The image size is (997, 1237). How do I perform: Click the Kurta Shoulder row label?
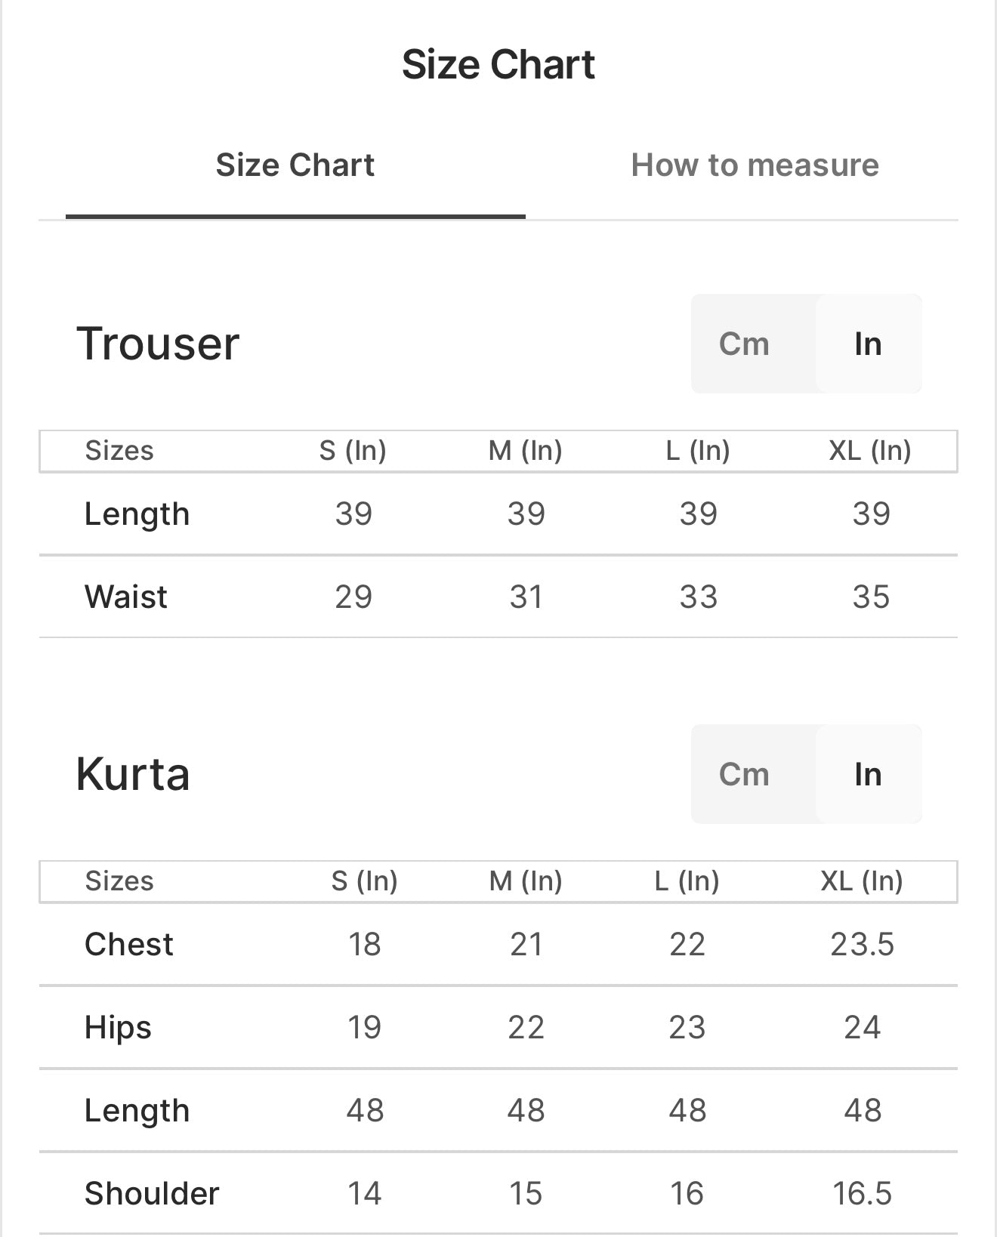[x=152, y=1194]
